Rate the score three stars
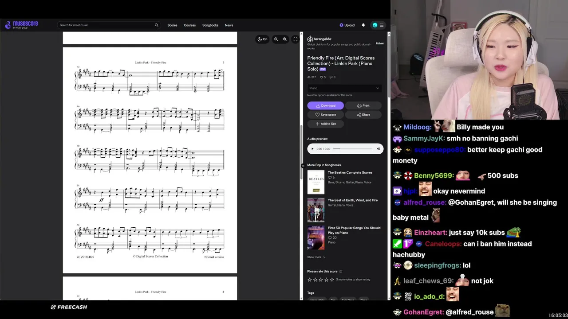The height and width of the screenshot is (319, 568). click(x=321, y=280)
